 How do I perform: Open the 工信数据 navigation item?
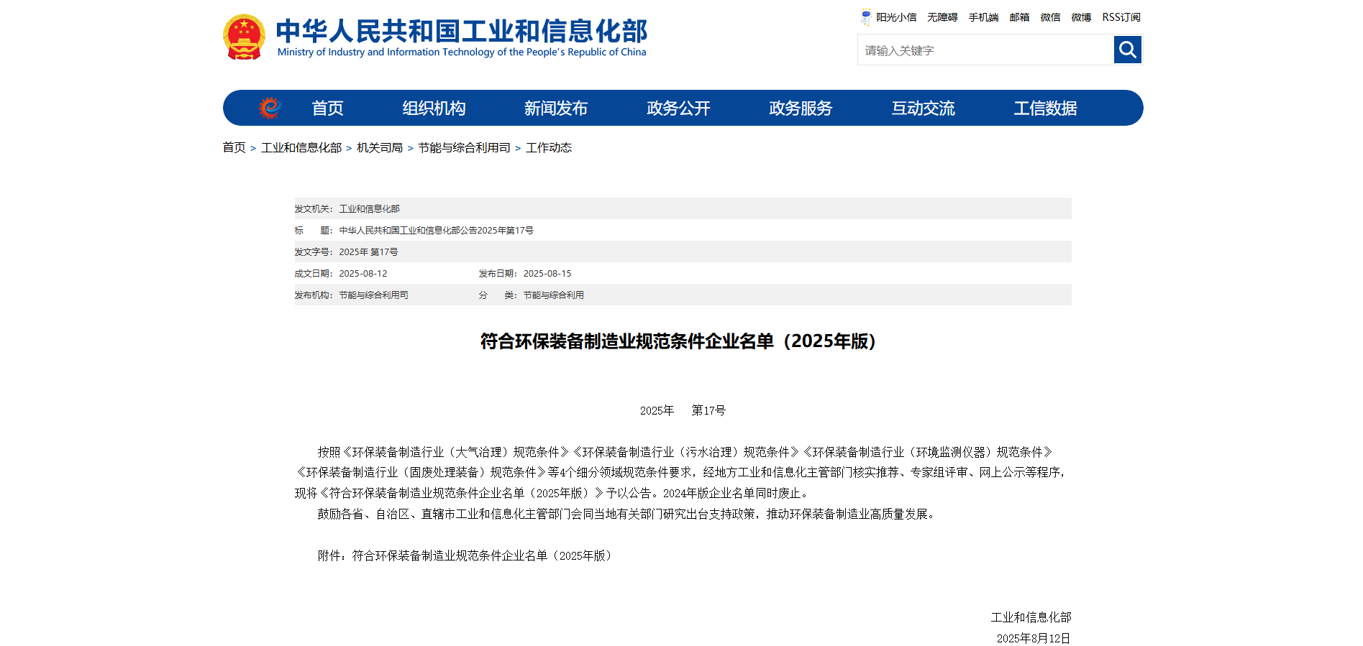pyautogui.click(x=1045, y=109)
